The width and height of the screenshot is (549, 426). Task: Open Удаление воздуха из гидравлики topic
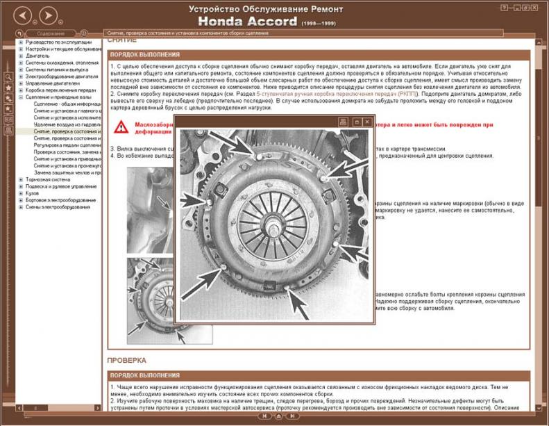click(67, 124)
